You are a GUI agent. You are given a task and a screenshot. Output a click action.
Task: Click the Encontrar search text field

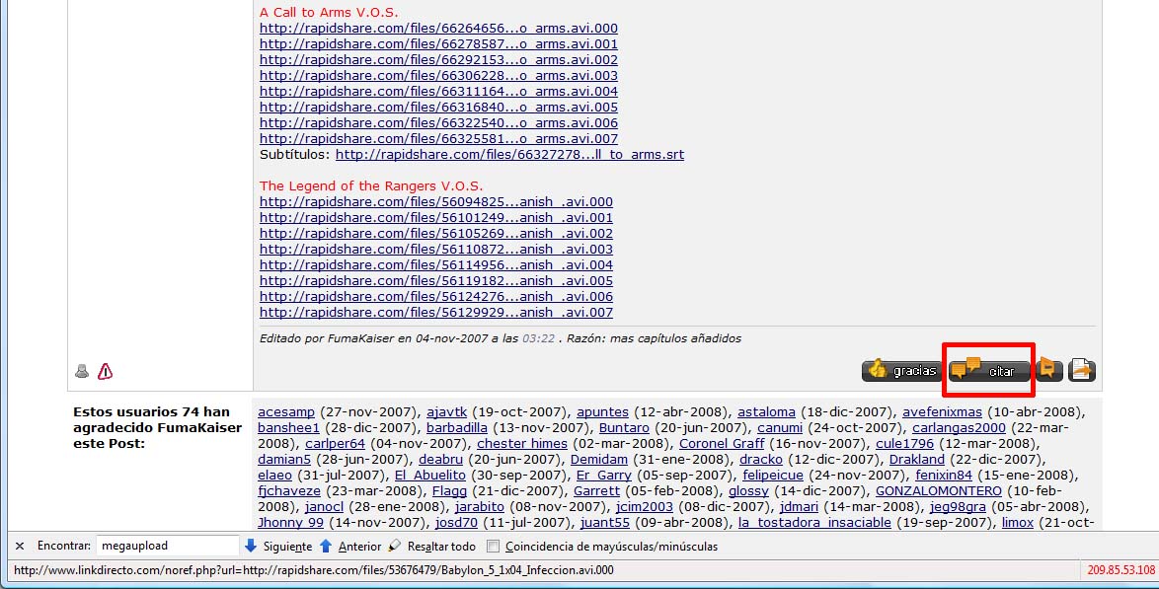pyautogui.click(x=166, y=546)
